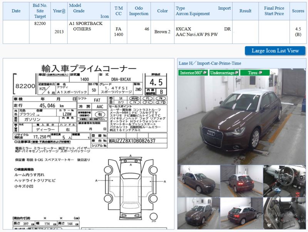Click the Year@ column header
Image resolution: width=308 pixels, height=232 pixels.
[59, 11]
